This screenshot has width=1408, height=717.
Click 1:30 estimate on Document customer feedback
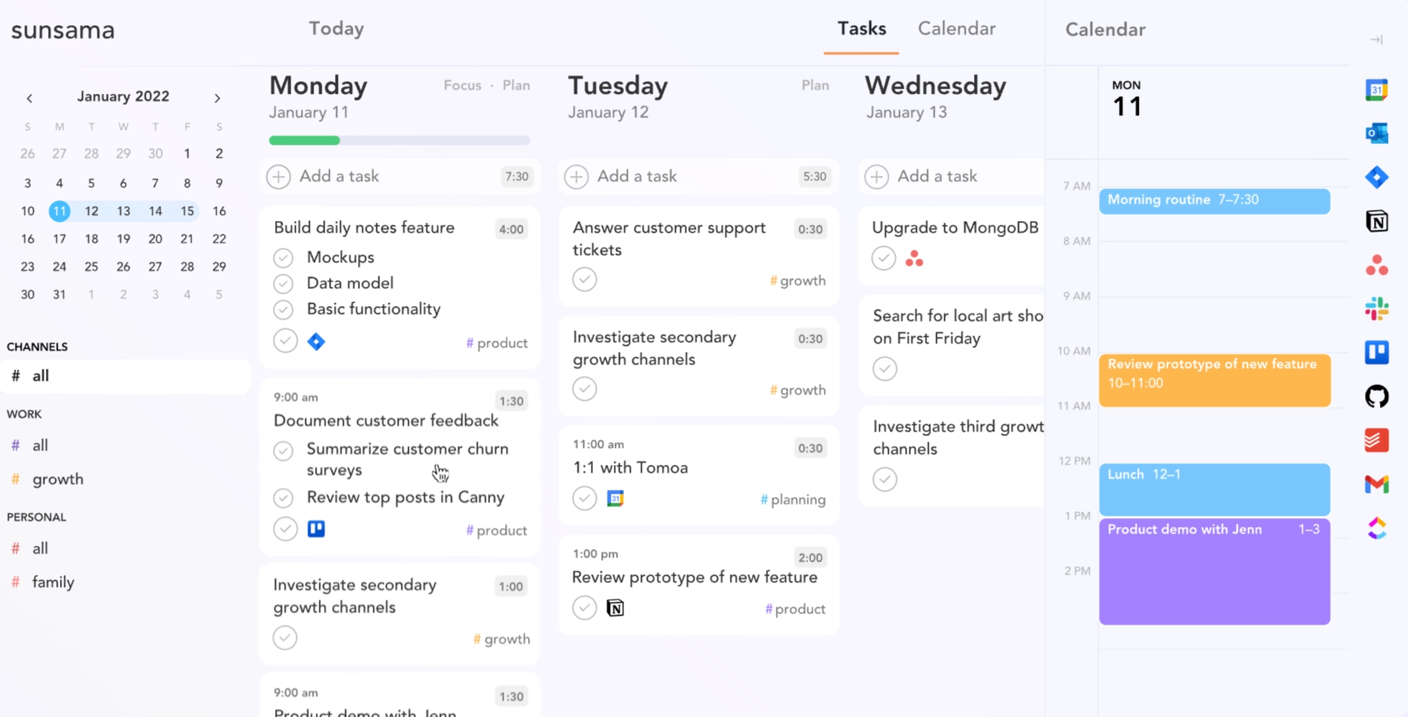511,401
